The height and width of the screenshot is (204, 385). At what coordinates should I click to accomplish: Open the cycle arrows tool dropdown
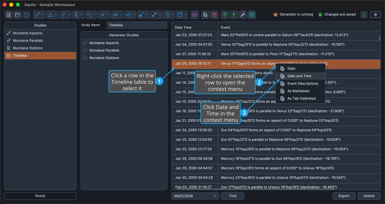point(95,15)
